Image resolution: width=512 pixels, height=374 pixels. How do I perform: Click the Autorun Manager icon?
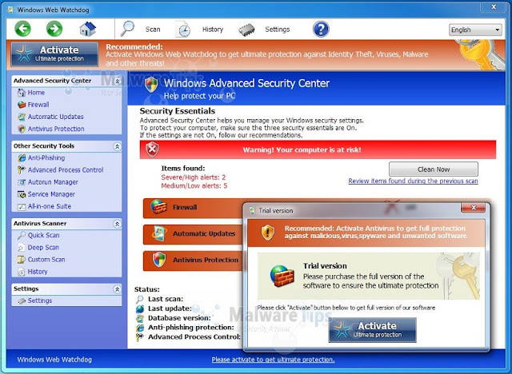22,182
